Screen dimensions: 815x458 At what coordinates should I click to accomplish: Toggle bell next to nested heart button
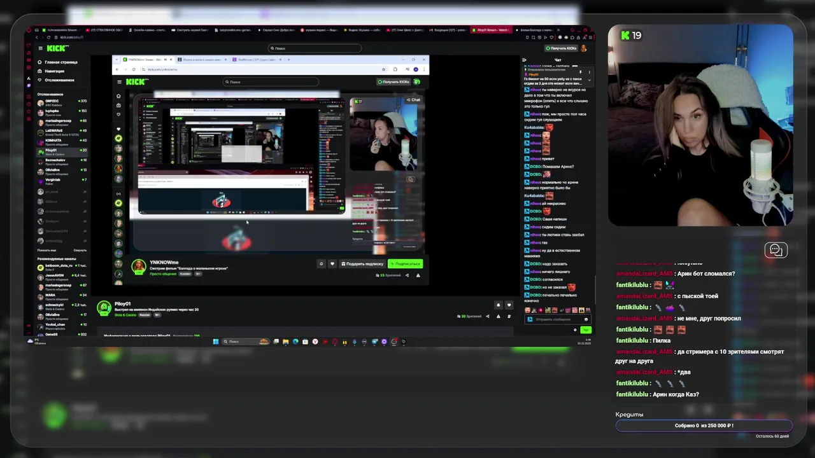click(x=322, y=264)
